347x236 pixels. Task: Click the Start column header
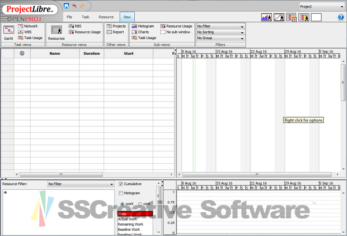coord(128,54)
